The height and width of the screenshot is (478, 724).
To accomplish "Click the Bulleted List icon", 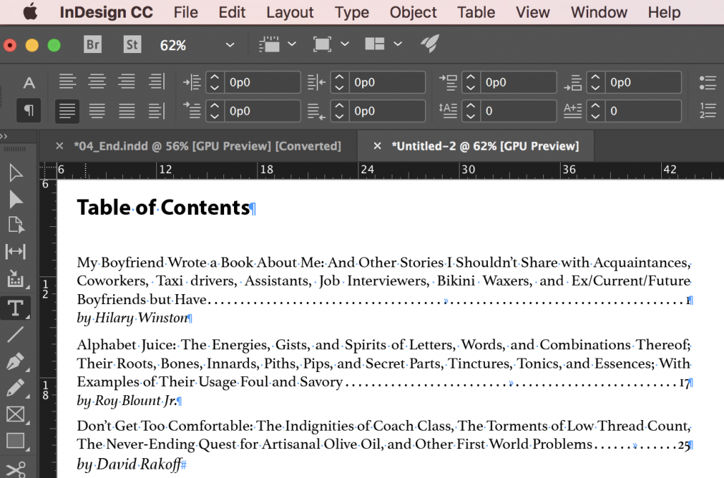I will [707, 83].
